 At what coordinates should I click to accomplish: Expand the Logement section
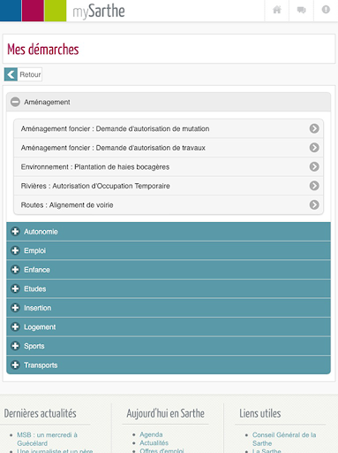[169, 326]
